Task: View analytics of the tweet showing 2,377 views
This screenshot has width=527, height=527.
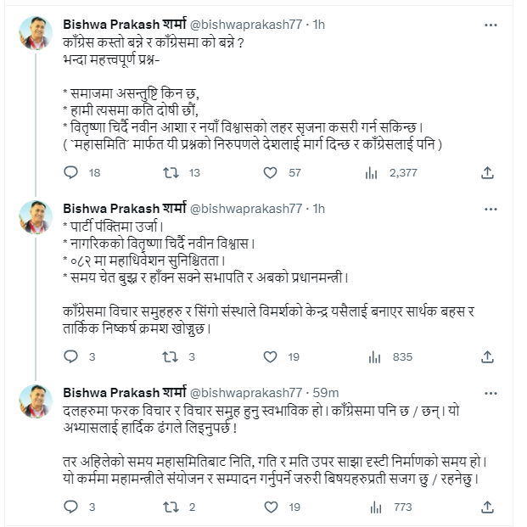Action: pyautogui.click(x=372, y=173)
